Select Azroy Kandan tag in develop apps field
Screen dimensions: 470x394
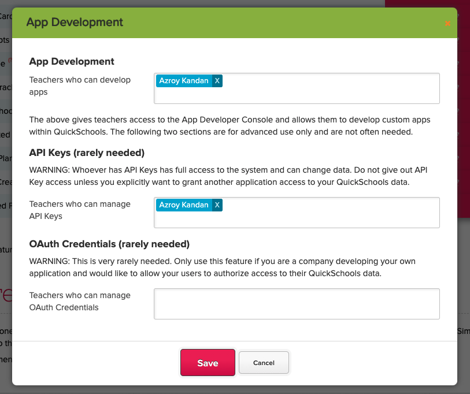(184, 81)
